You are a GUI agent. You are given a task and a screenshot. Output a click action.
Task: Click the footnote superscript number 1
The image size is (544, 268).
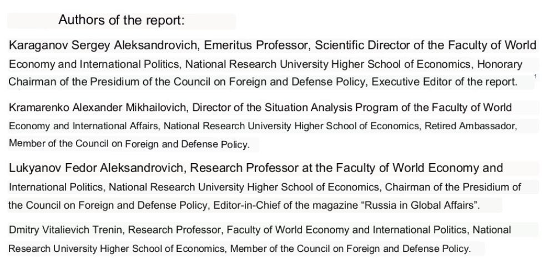coord(536,76)
